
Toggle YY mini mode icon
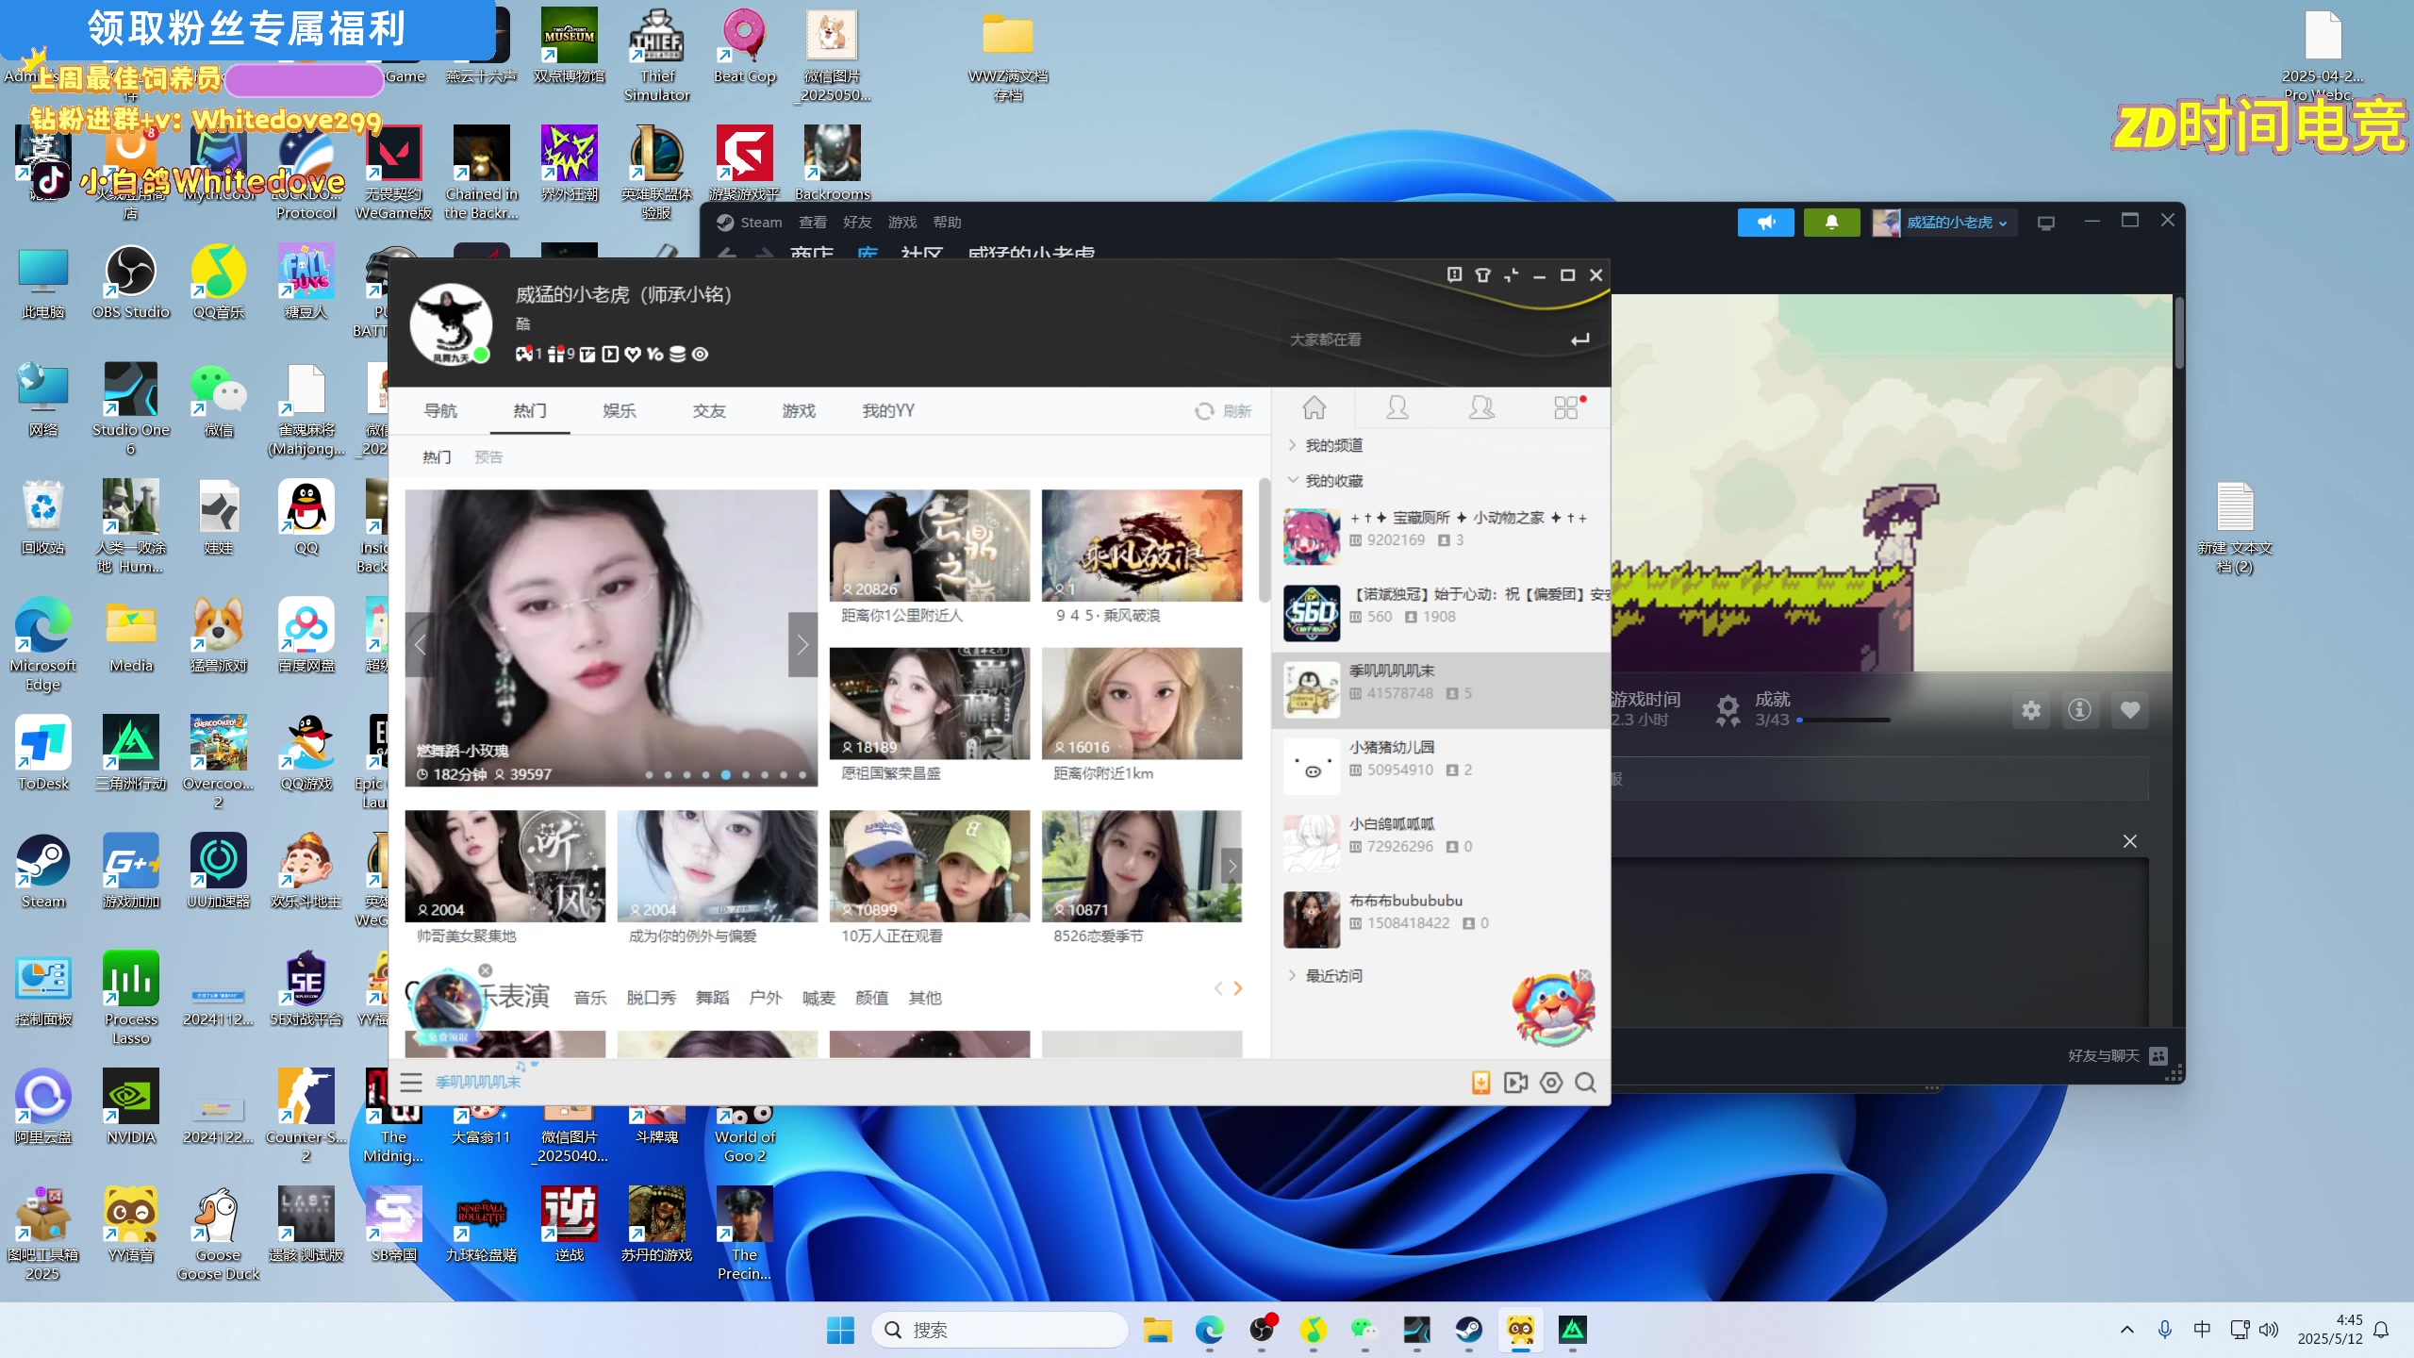coord(1511,275)
